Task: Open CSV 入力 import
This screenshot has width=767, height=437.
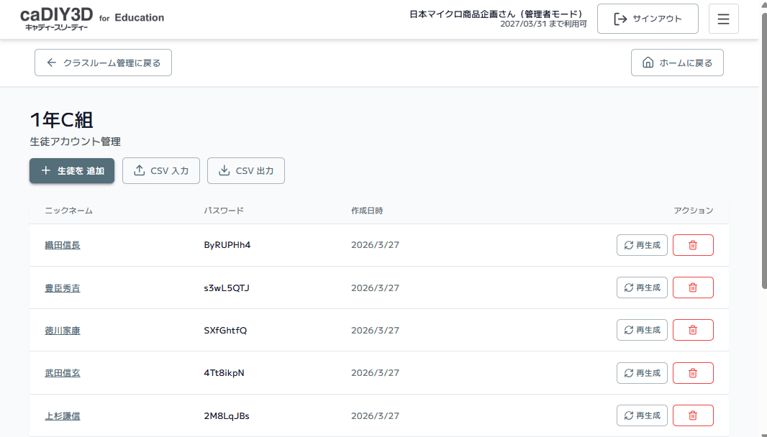Action: (x=160, y=171)
